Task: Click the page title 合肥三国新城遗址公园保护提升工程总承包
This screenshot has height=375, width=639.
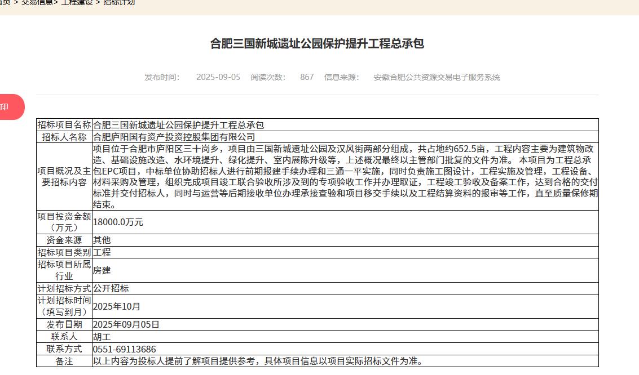Action: pos(317,43)
